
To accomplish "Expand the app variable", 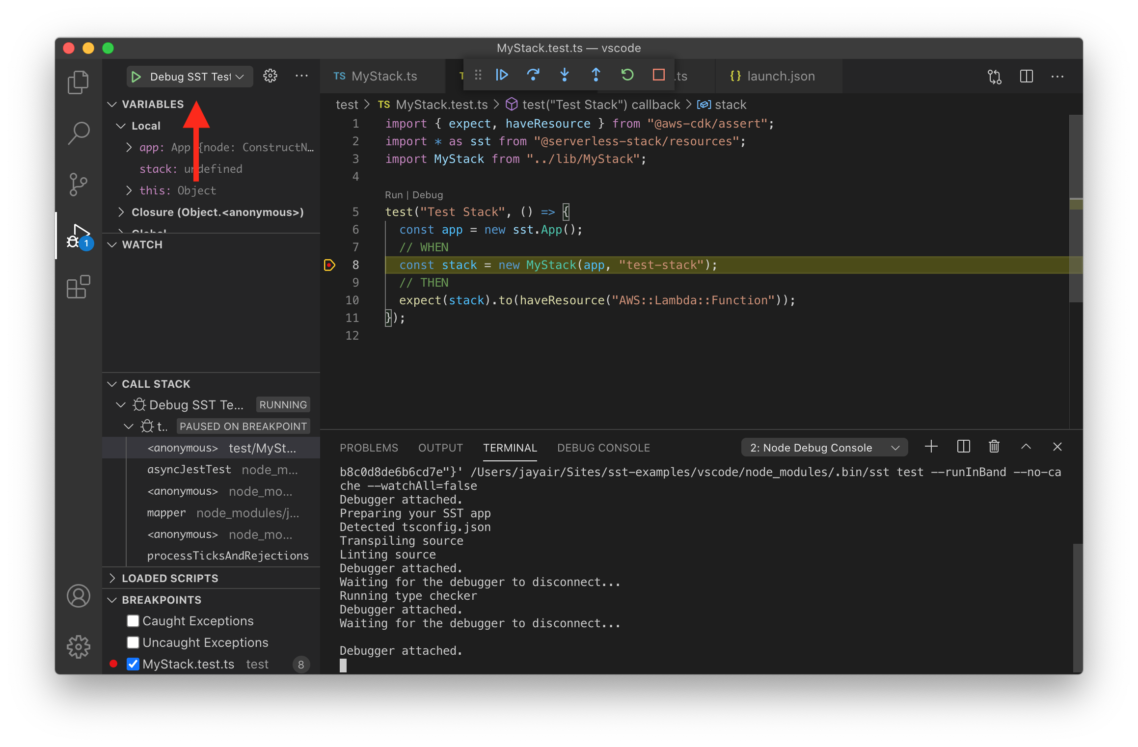I will [x=129, y=147].
